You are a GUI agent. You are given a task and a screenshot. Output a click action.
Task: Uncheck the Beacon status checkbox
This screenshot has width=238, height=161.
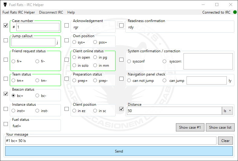[x=6, y=94]
